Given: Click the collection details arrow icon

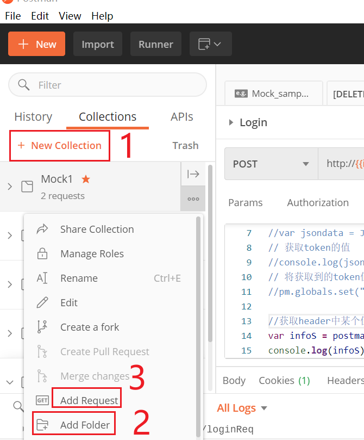Looking at the screenshot, I should point(193,174).
